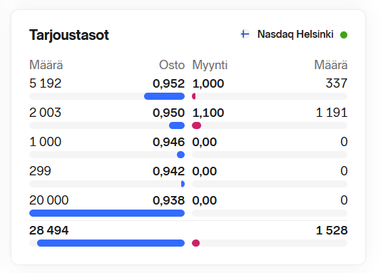383x273 pixels.
Task: Click the small blue marker for bid 0,942
Action: [183, 184]
